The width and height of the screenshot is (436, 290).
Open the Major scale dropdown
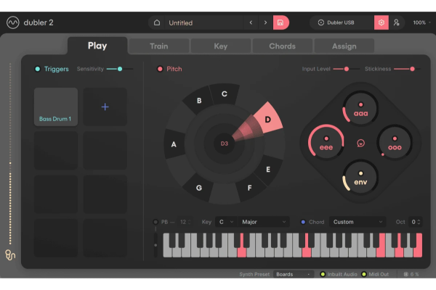(x=265, y=222)
